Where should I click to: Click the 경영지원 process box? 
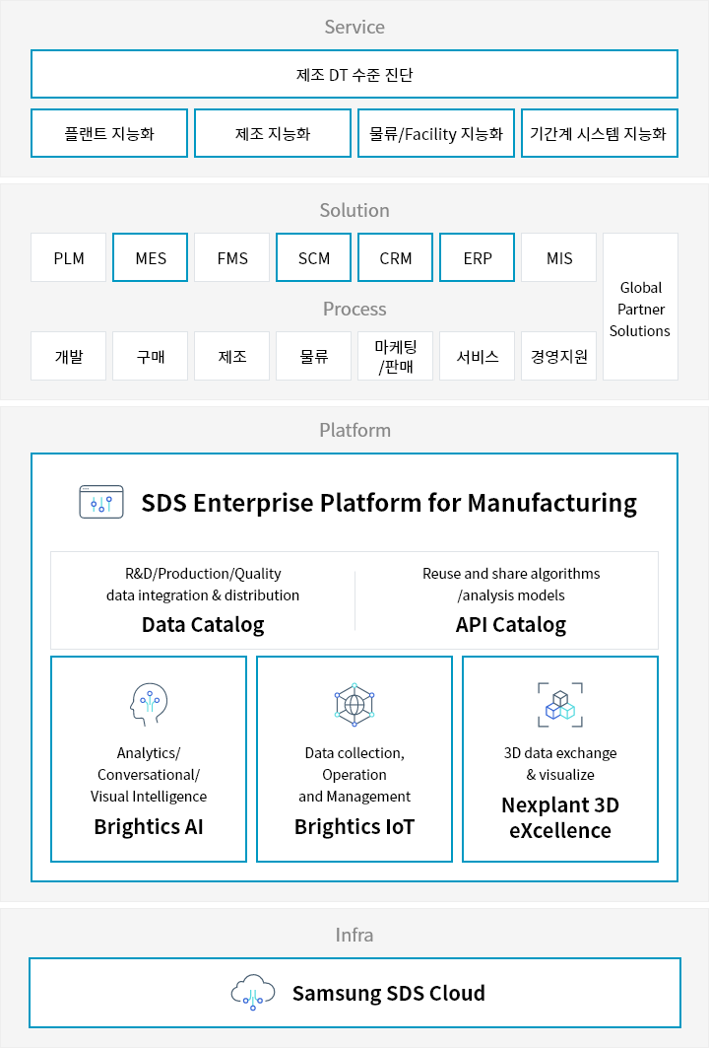pos(558,356)
